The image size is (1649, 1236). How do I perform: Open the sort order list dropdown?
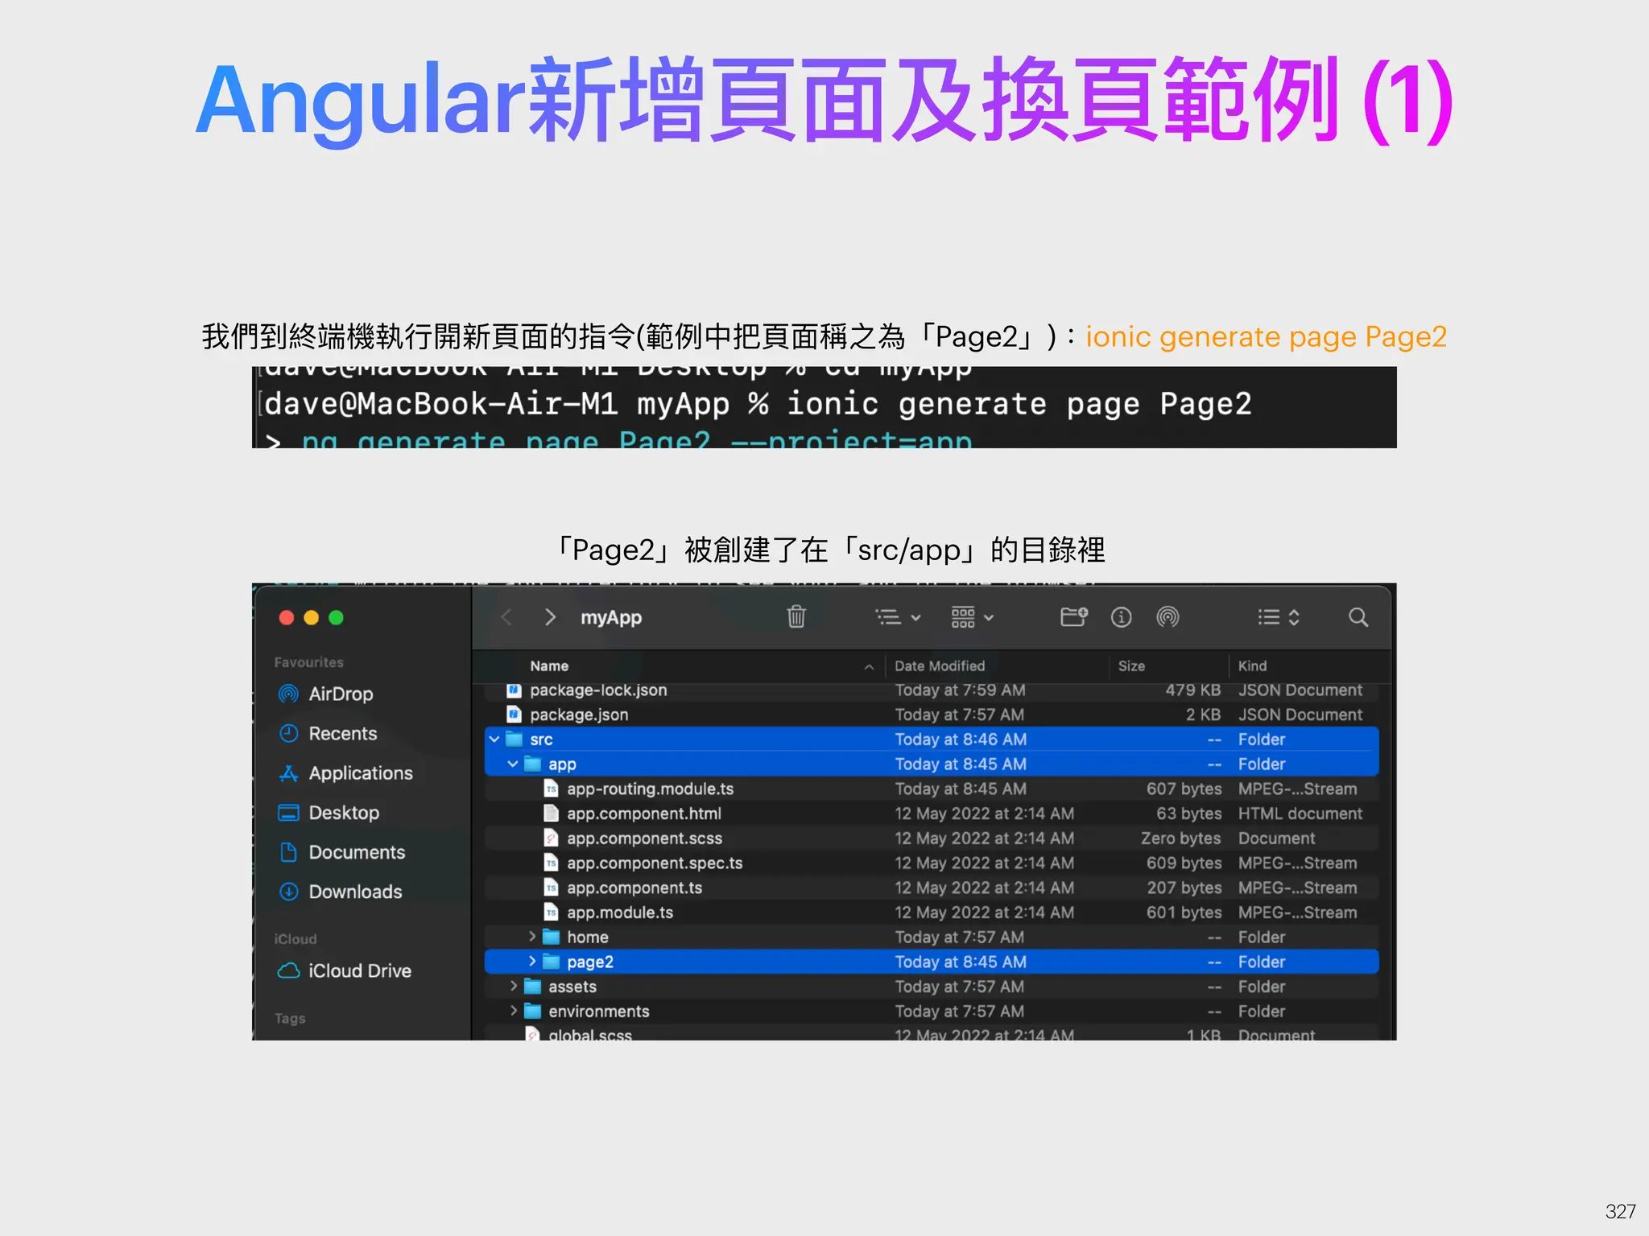(1279, 617)
